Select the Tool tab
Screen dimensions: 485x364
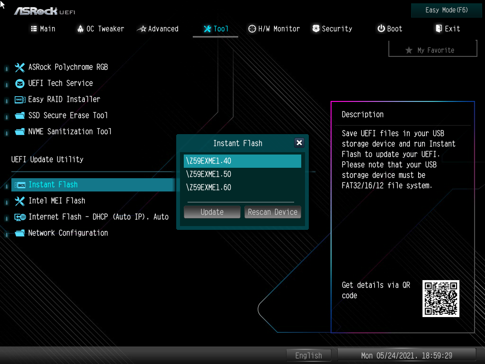(x=216, y=29)
